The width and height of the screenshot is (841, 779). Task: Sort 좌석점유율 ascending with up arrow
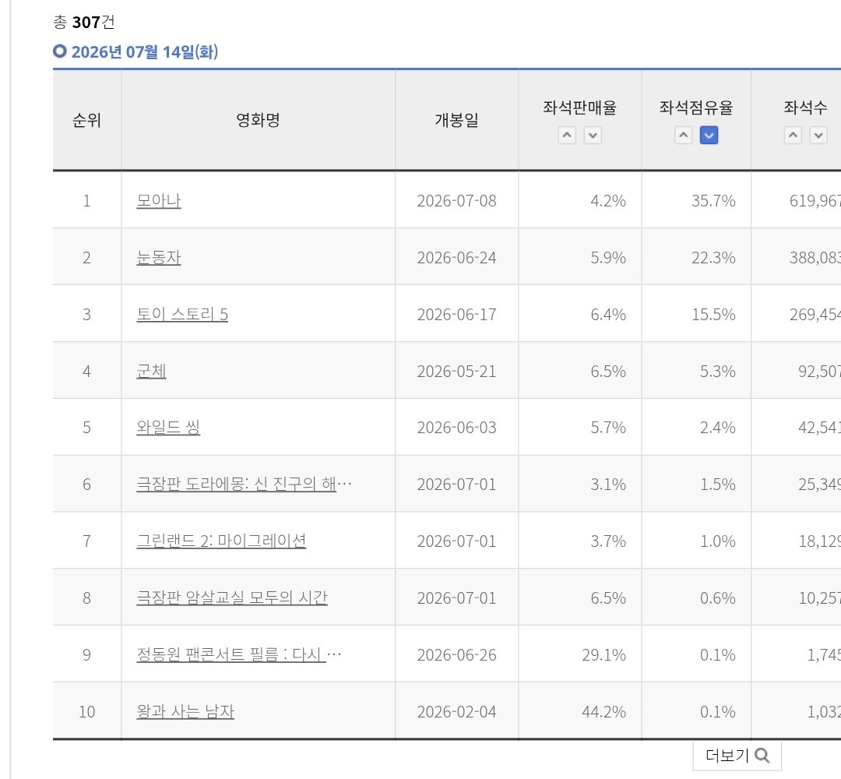point(684,136)
